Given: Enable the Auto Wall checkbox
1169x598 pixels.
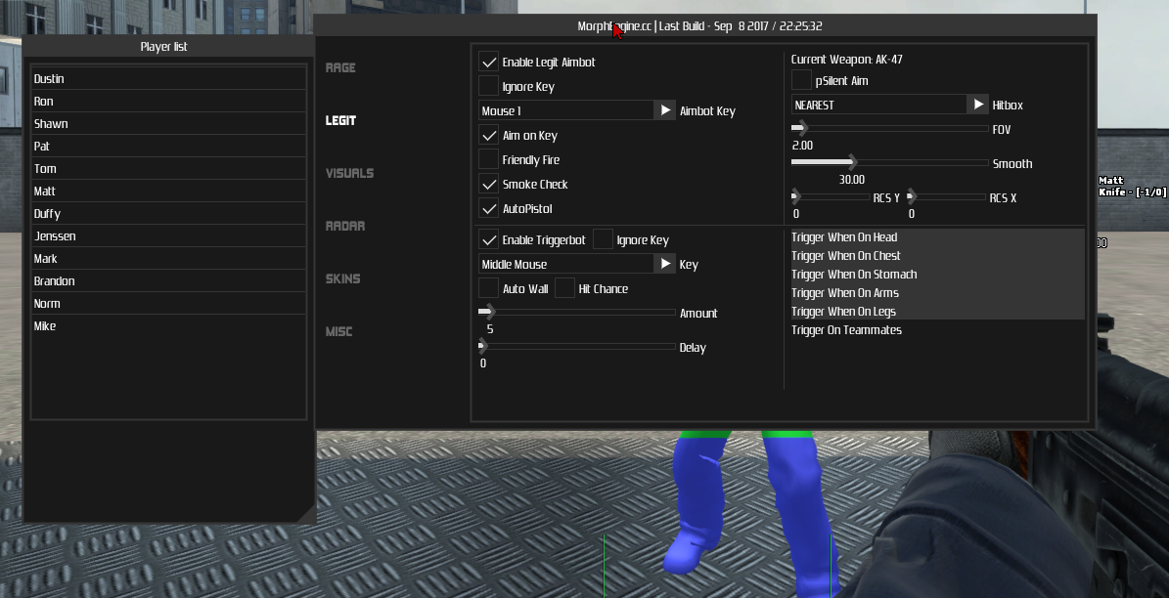Looking at the screenshot, I should point(489,289).
